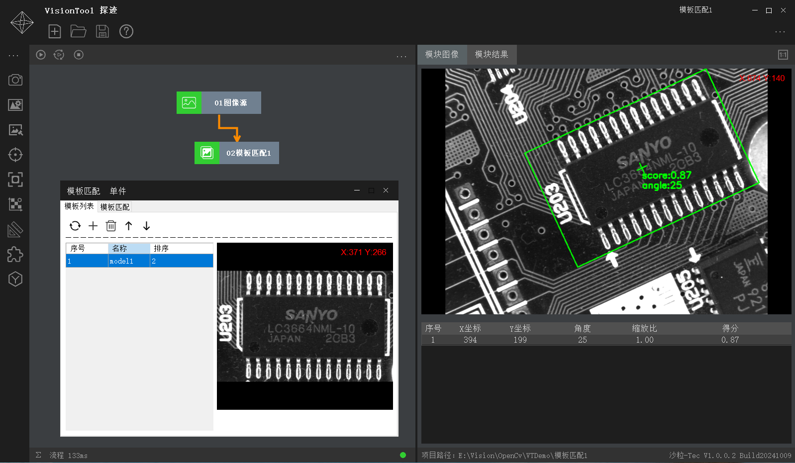Select the 01图像源 flow node

(x=219, y=102)
